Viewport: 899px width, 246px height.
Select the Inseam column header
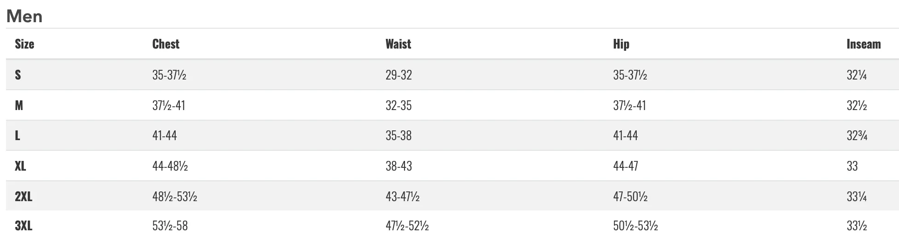point(864,44)
